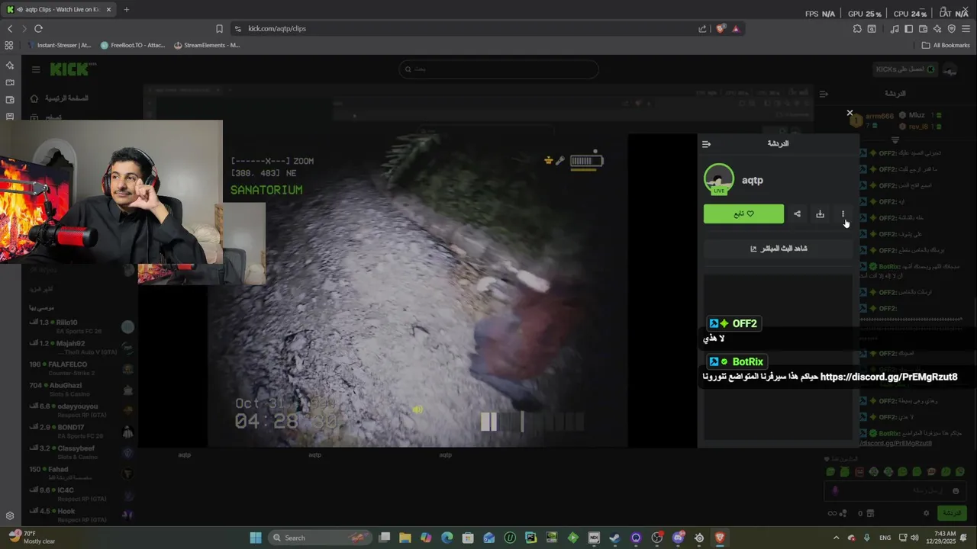The image size is (977, 549).
Task: Click the green chat send button
Action: click(x=952, y=513)
